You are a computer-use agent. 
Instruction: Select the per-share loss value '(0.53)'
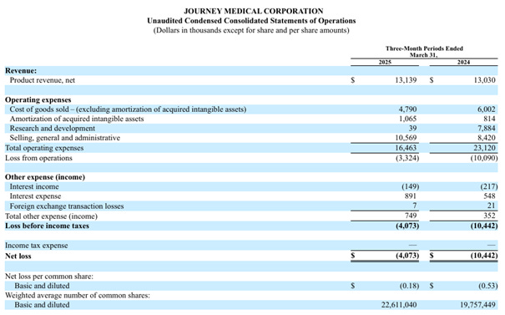tap(488, 286)
